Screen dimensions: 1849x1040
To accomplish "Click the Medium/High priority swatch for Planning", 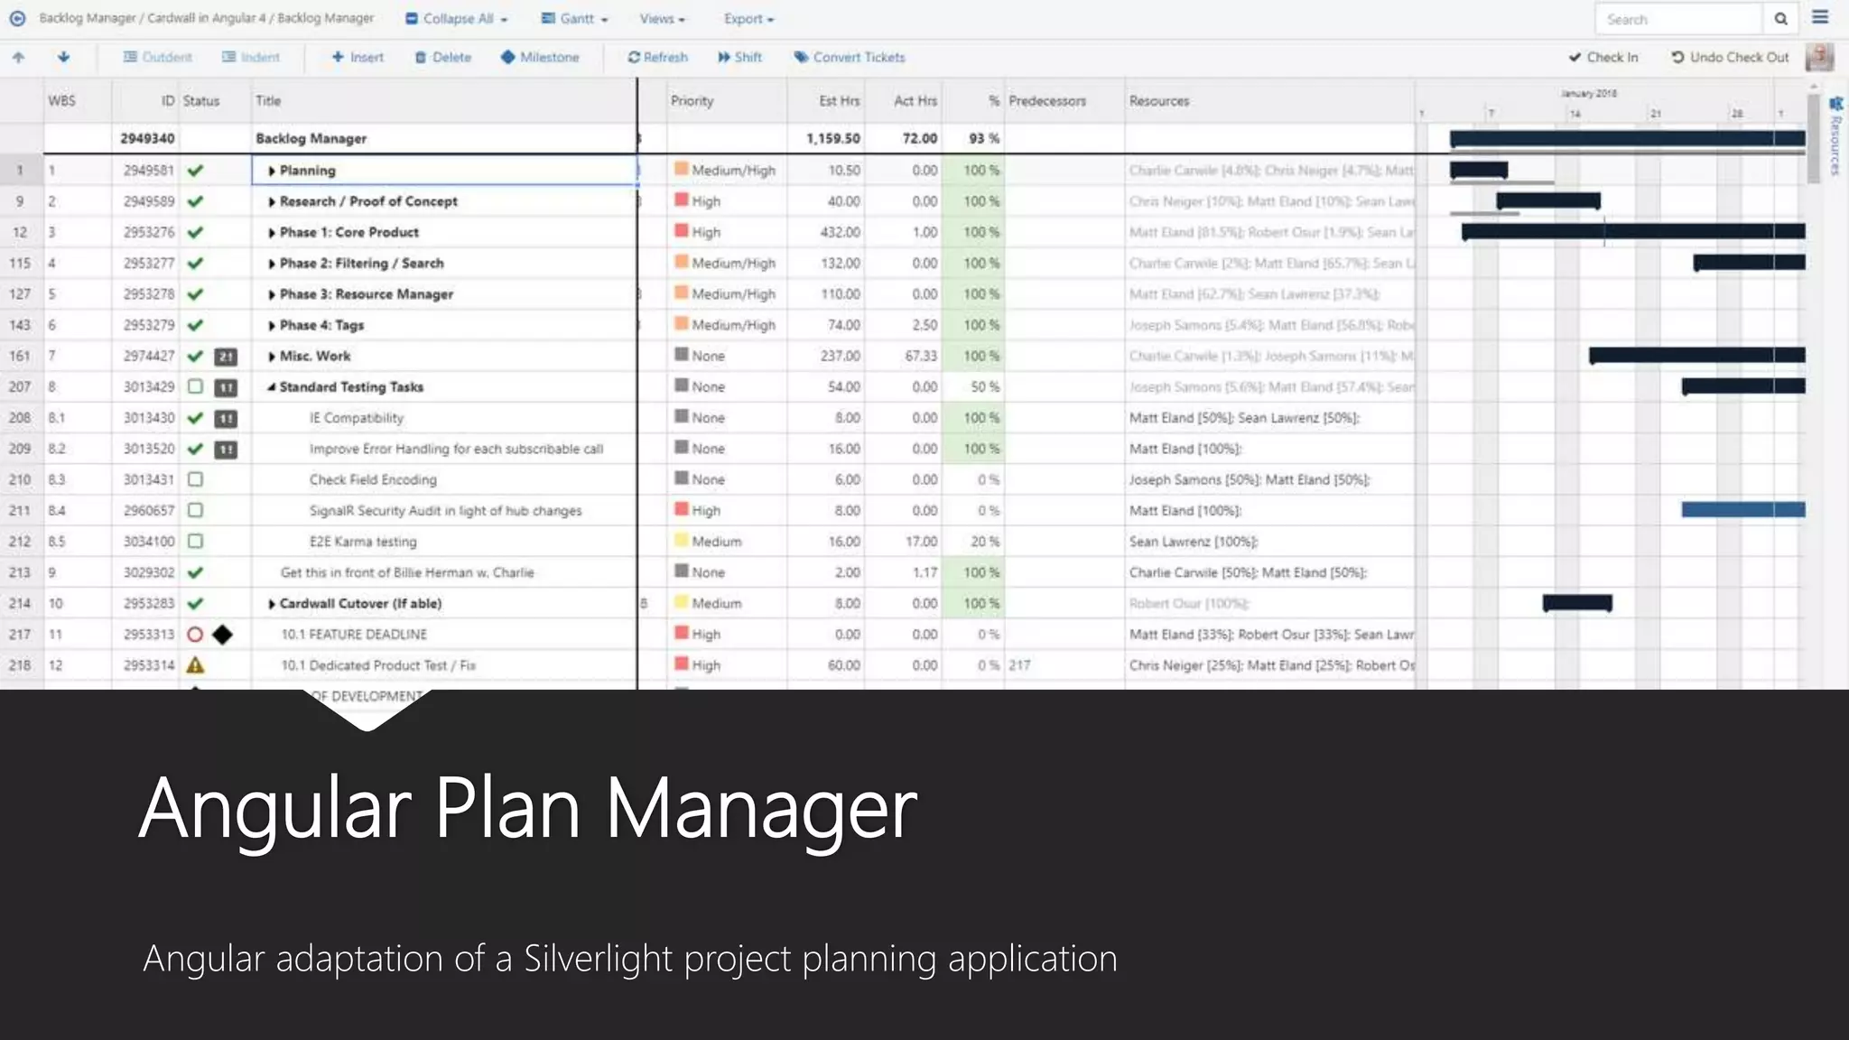I will (x=682, y=169).
